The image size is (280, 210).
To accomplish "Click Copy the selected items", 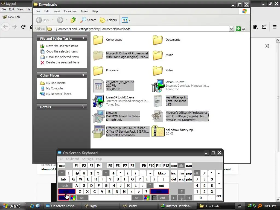I will tap(62, 51).
